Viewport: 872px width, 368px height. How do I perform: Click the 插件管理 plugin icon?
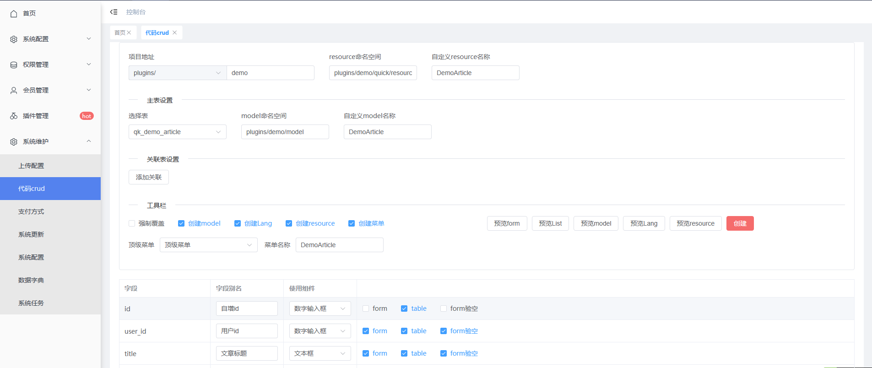tap(14, 116)
